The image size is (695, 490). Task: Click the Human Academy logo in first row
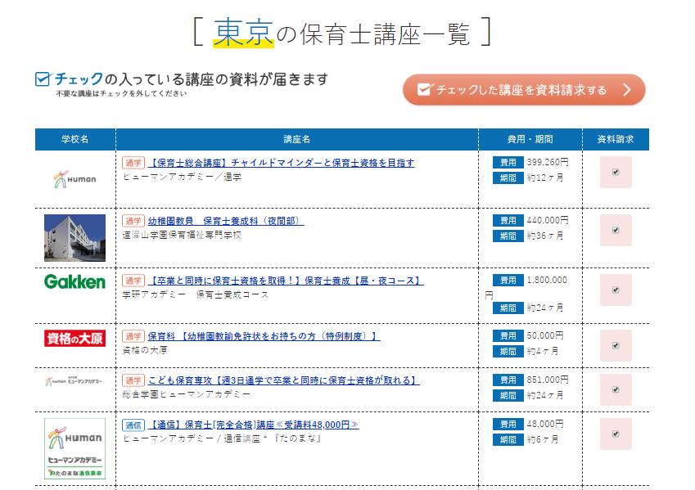(74, 178)
